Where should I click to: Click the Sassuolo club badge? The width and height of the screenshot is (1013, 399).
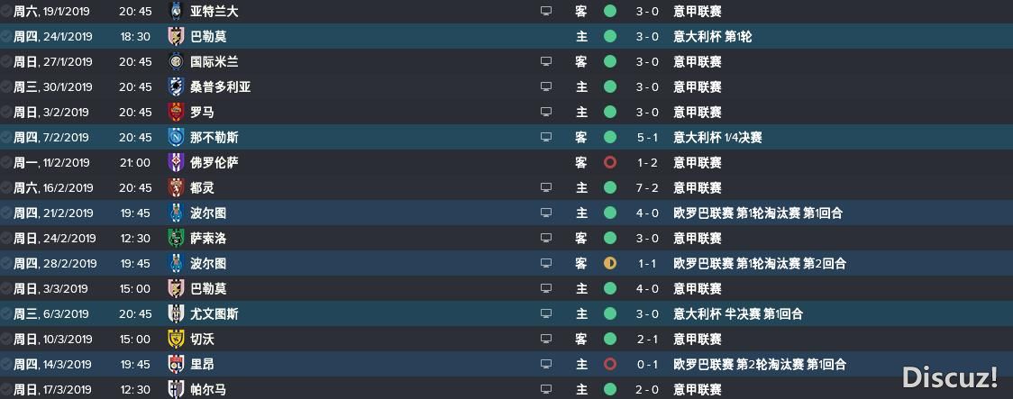[x=176, y=239]
